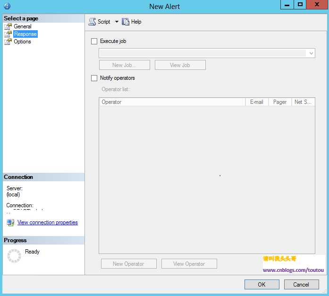Confirm with the OK button
The image size is (329, 296).
[262, 285]
